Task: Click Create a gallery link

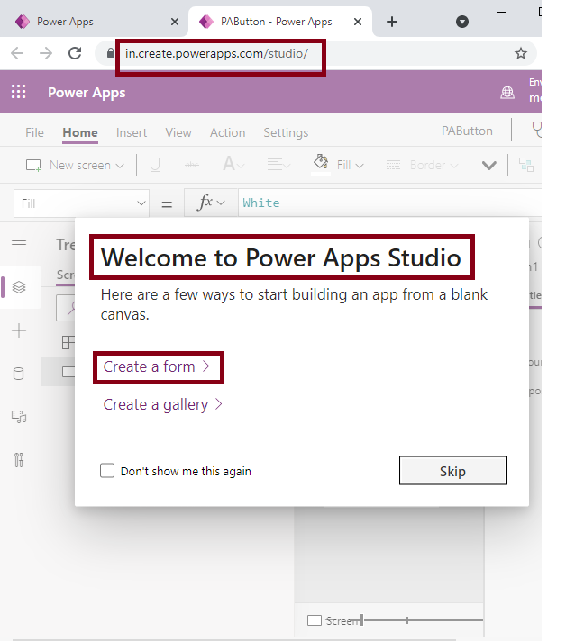Action: (162, 404)
